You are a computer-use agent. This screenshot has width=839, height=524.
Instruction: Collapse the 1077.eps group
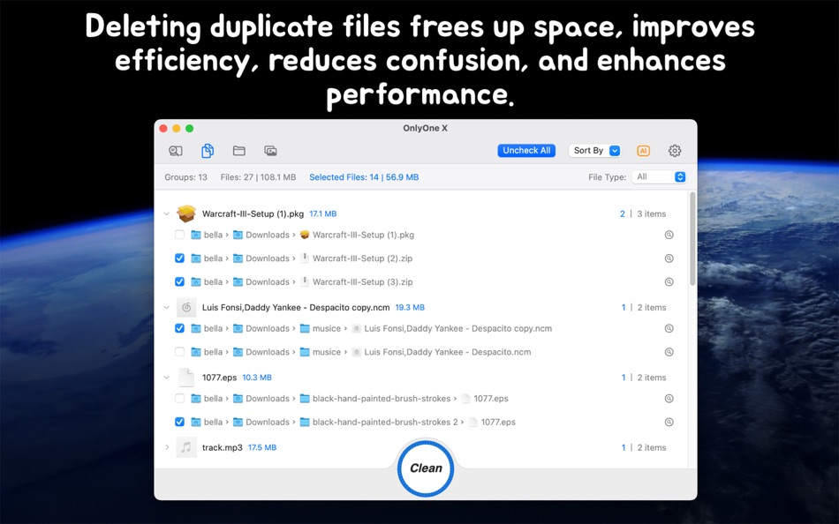pyautogui.click(x=166, y=378)
